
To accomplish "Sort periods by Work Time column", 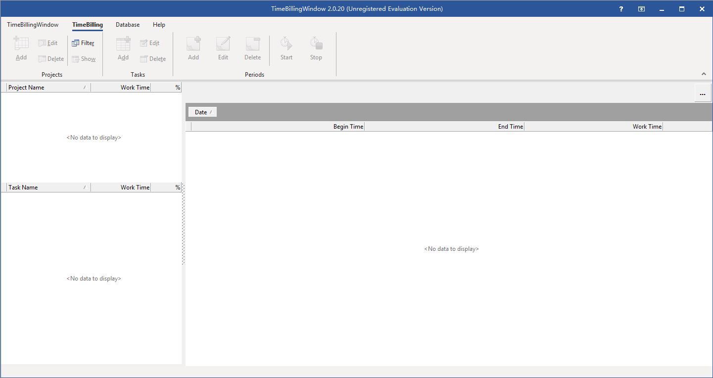I will pos(594,127).
